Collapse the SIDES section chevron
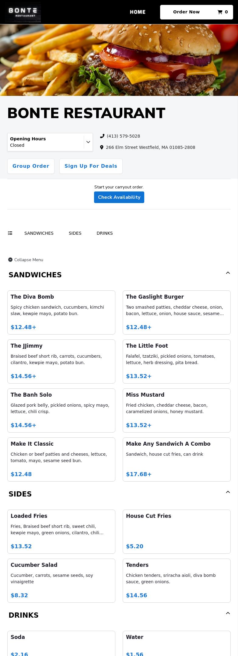Image resolution: width=238 pixels, height=656 pixels. (x=228, y=492)
